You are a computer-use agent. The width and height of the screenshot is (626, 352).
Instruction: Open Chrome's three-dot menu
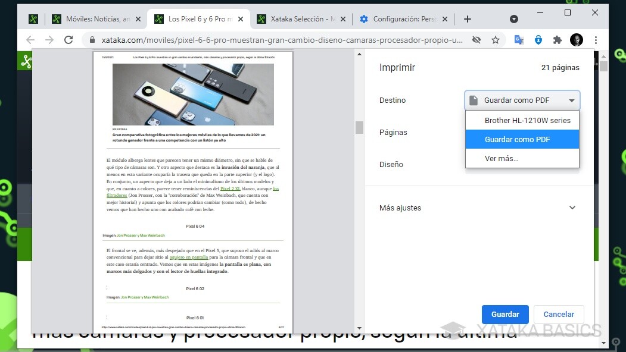tap(596, 39)
